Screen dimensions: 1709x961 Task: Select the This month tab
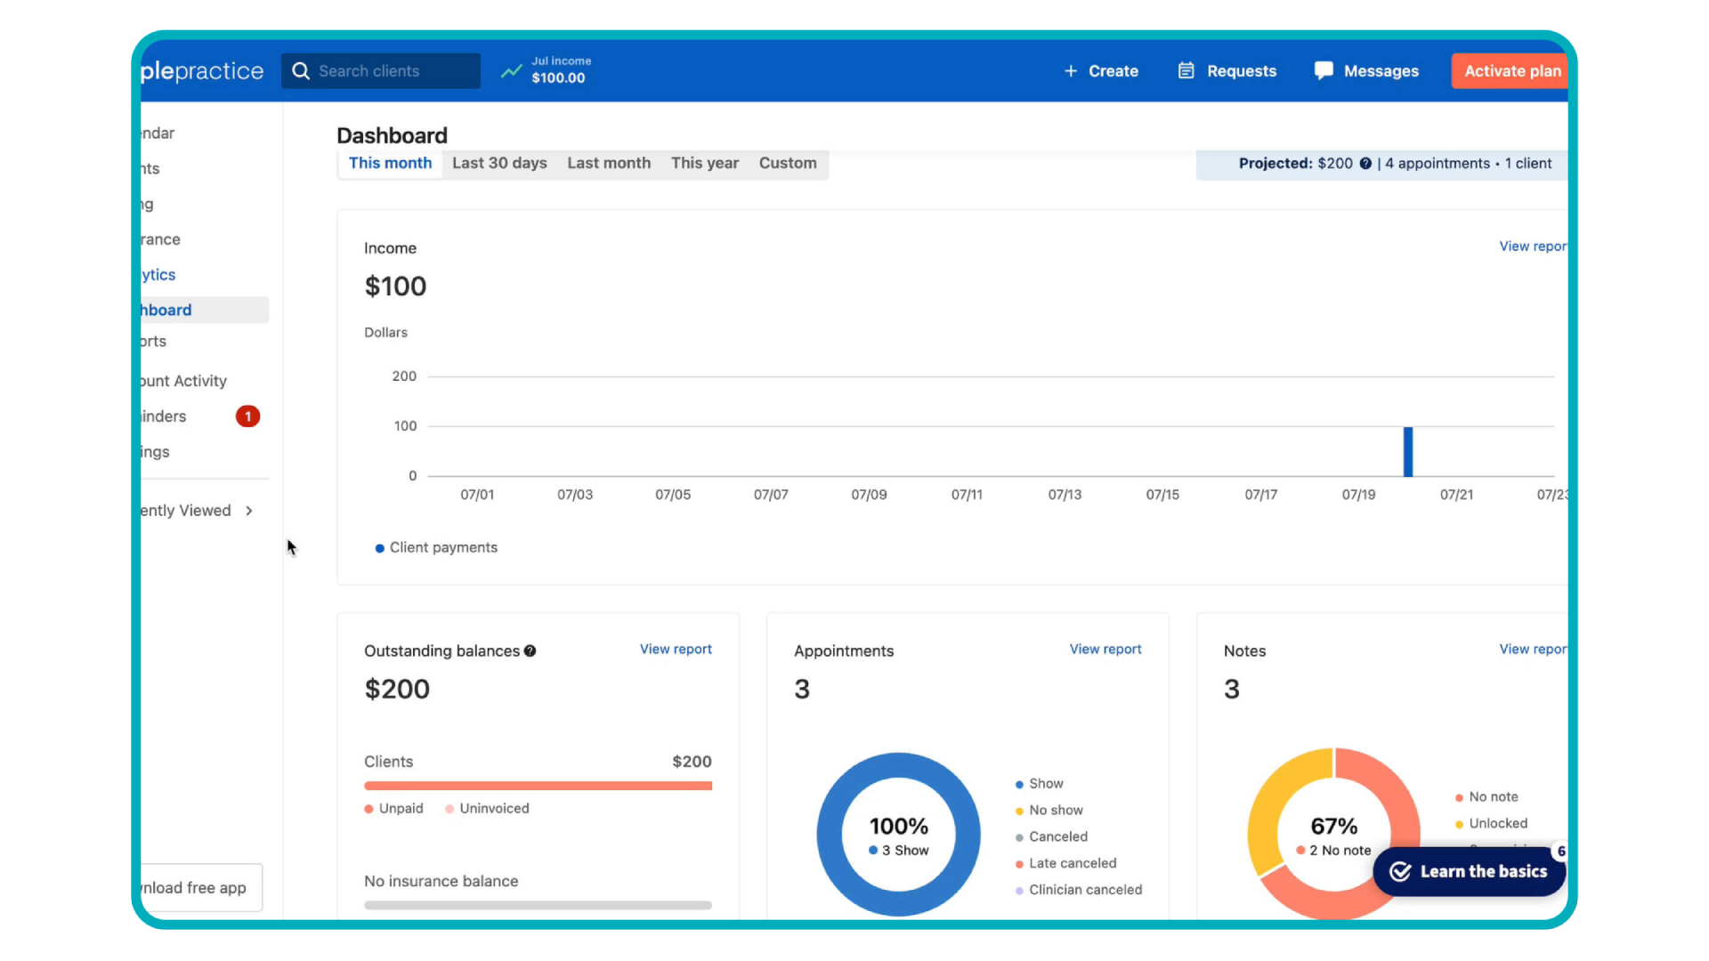click(390, 164)
